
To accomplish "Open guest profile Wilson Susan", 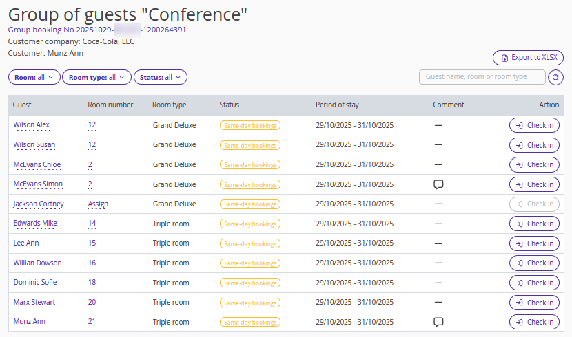I will [34, 145].
